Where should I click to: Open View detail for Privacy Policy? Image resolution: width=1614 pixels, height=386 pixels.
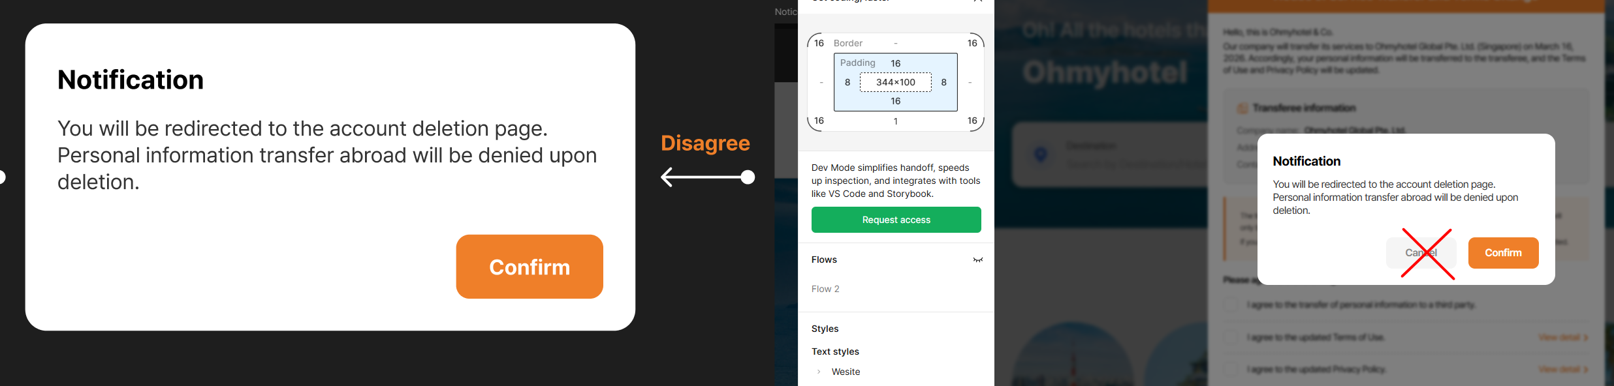[x=1562, y=369]
